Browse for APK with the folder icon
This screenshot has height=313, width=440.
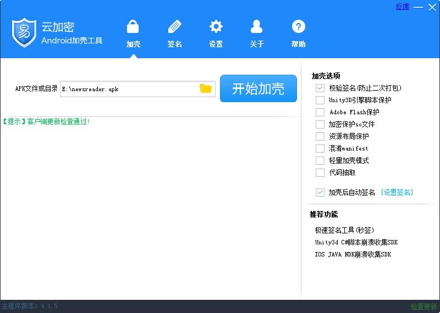coord(206,88)
